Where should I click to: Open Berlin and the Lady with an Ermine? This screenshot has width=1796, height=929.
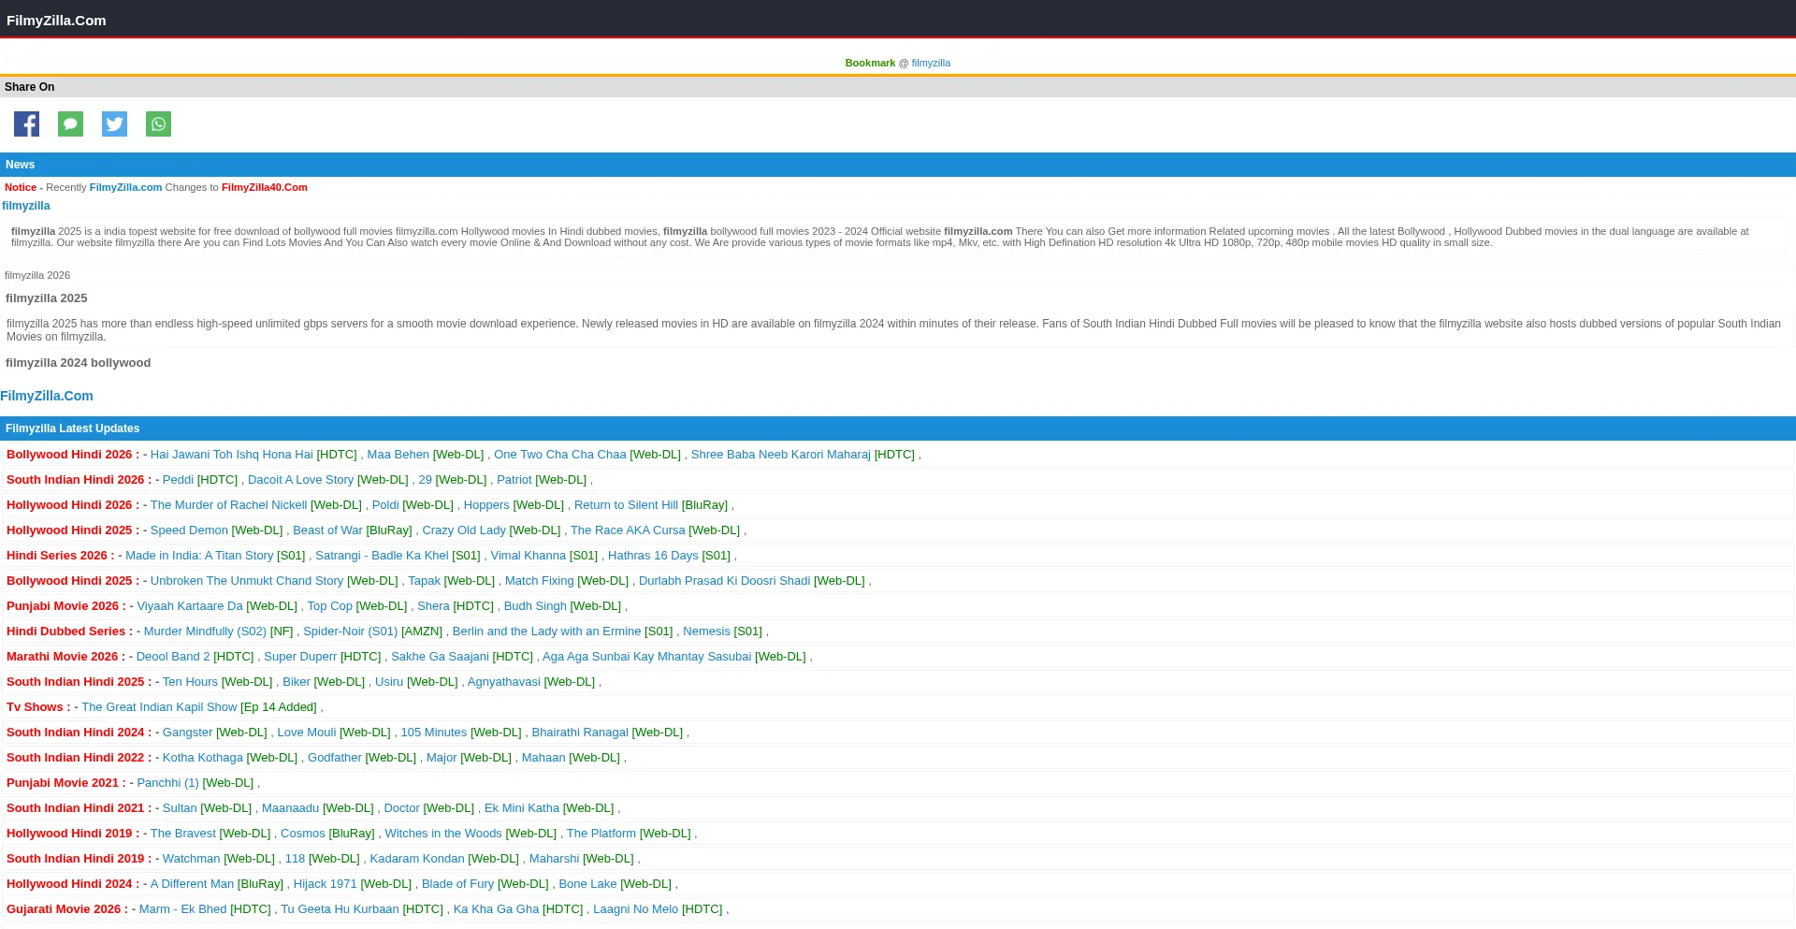click(547, 631)
